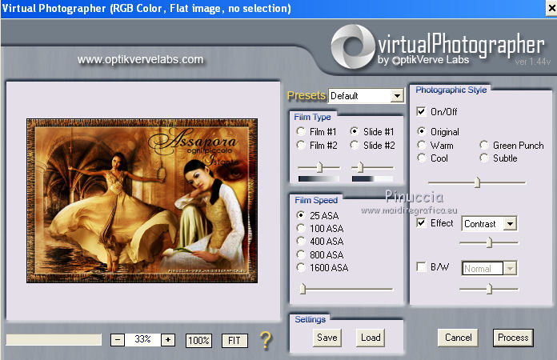Toggle the Effect checkbox
This screenshot has width=557, height=360.
pyautogui.click(x=421, y=223)
